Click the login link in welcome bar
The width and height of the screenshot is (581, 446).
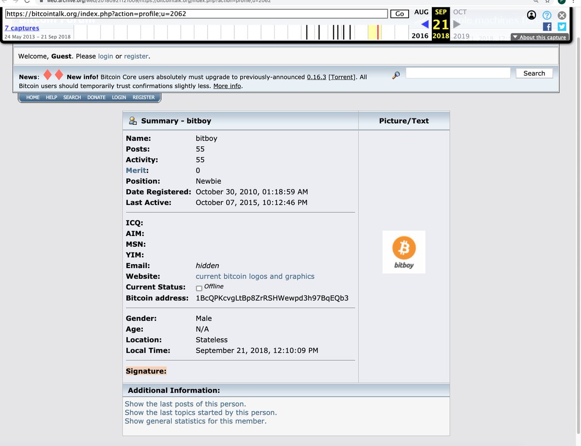pyautogui.click(x=106, y=56)
